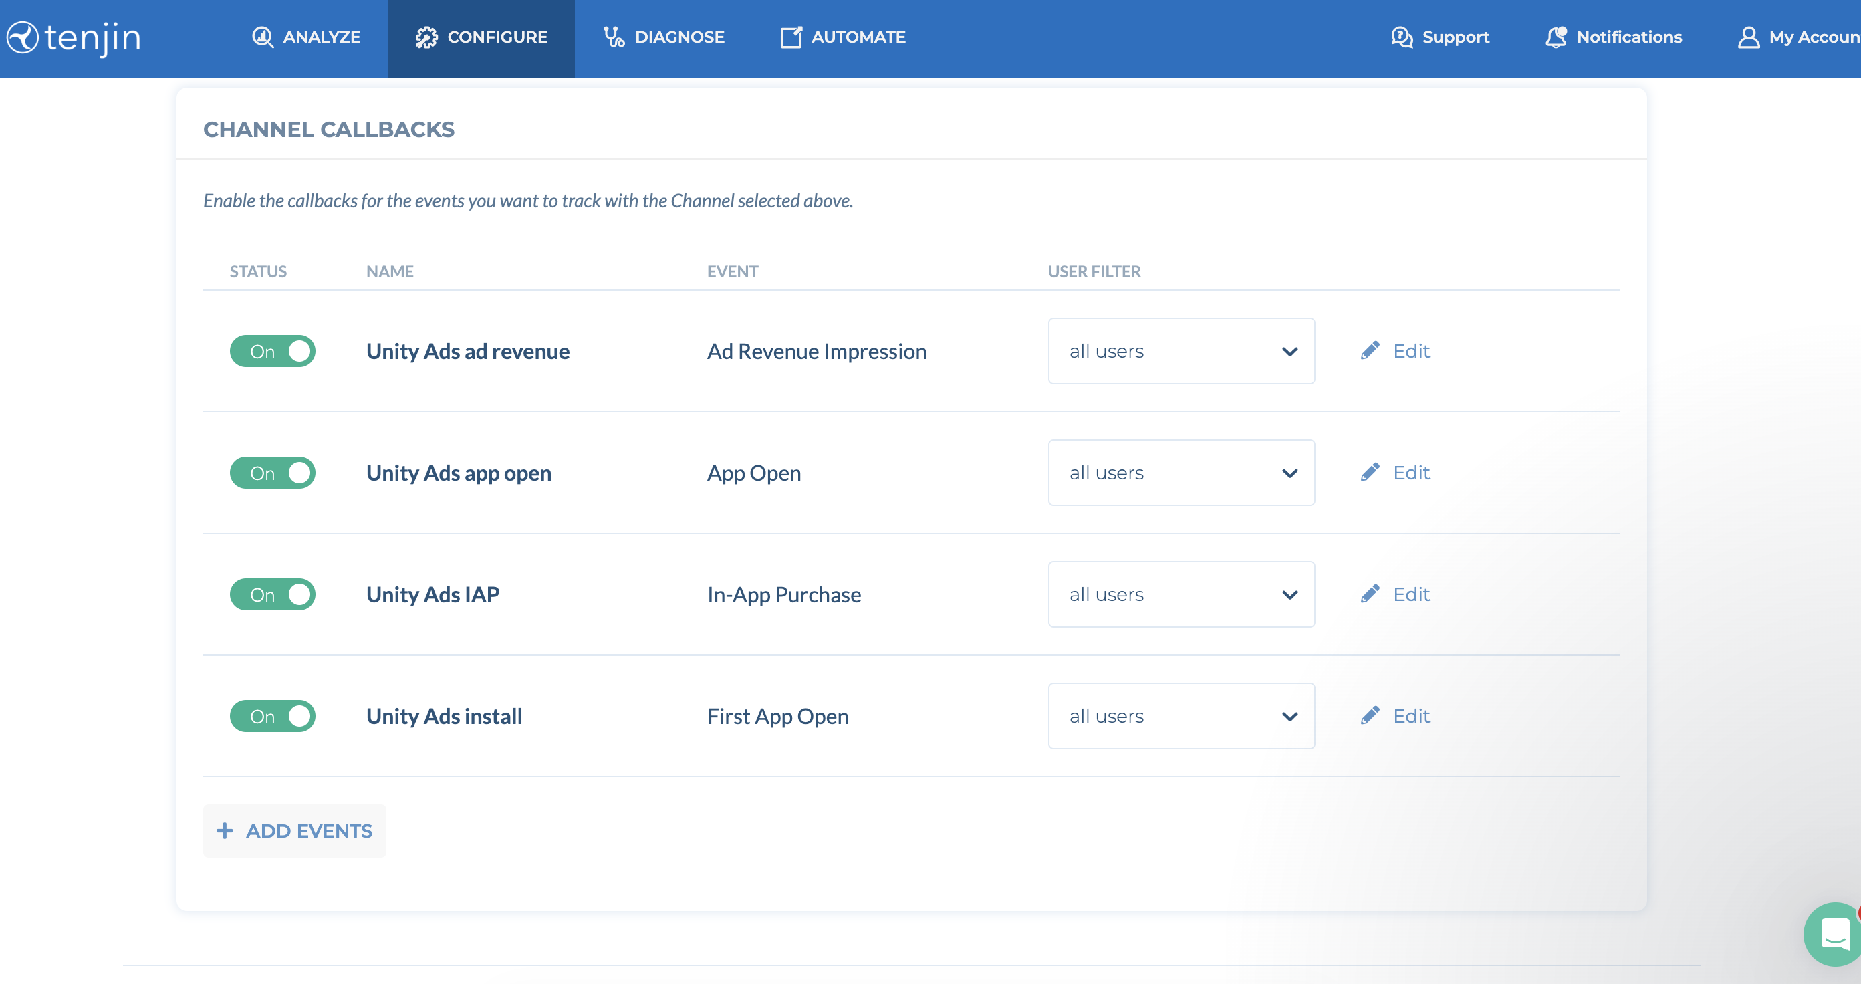The height and width of the screenshot is (984, 1861).
Task: Click the plus icon beside Add Events
Action: pos(225,831)
